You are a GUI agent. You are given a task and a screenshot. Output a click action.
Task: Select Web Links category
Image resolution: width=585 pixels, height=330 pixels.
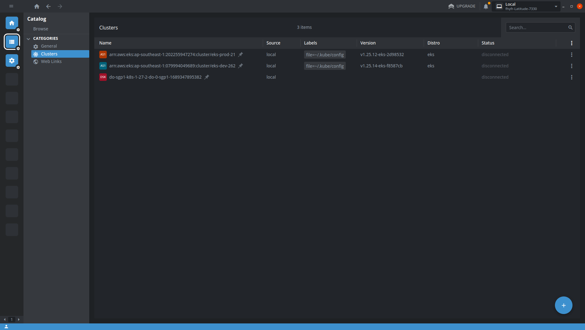(x=51, y=61)
